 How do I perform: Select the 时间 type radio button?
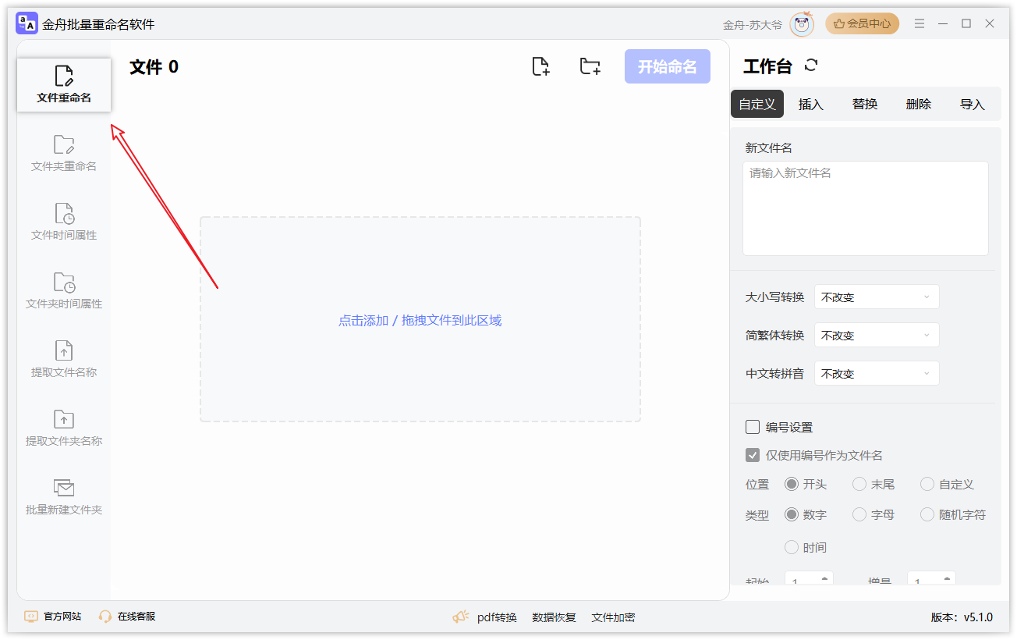click(x=792, y=547)
